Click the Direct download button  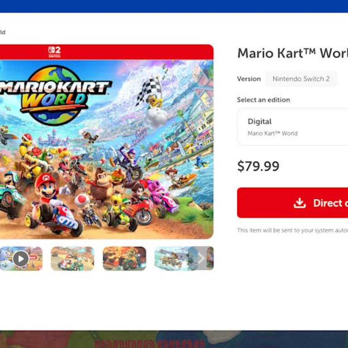[x=293, y=203]
